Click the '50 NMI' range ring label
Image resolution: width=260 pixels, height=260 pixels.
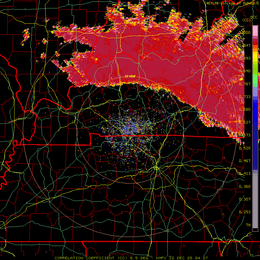click(x=130, y=76)
